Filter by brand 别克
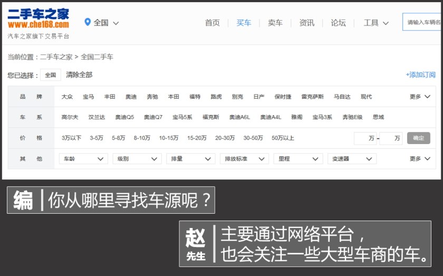 click(237, 97)
